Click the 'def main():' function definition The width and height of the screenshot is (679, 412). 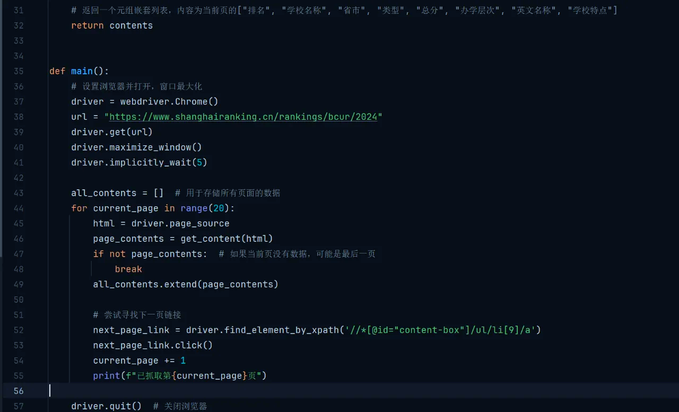pos(79,71)
